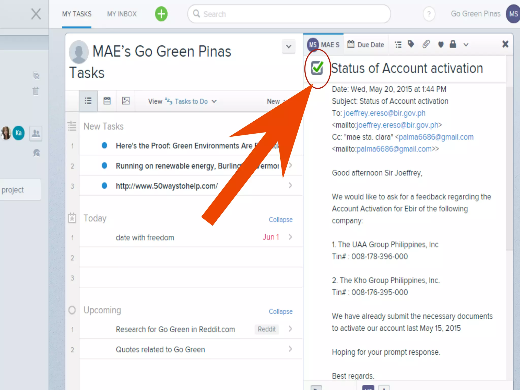This screenshot has height=390, width=520.
Task: Mark Status of Account activation complete
Action: (317, 68)
